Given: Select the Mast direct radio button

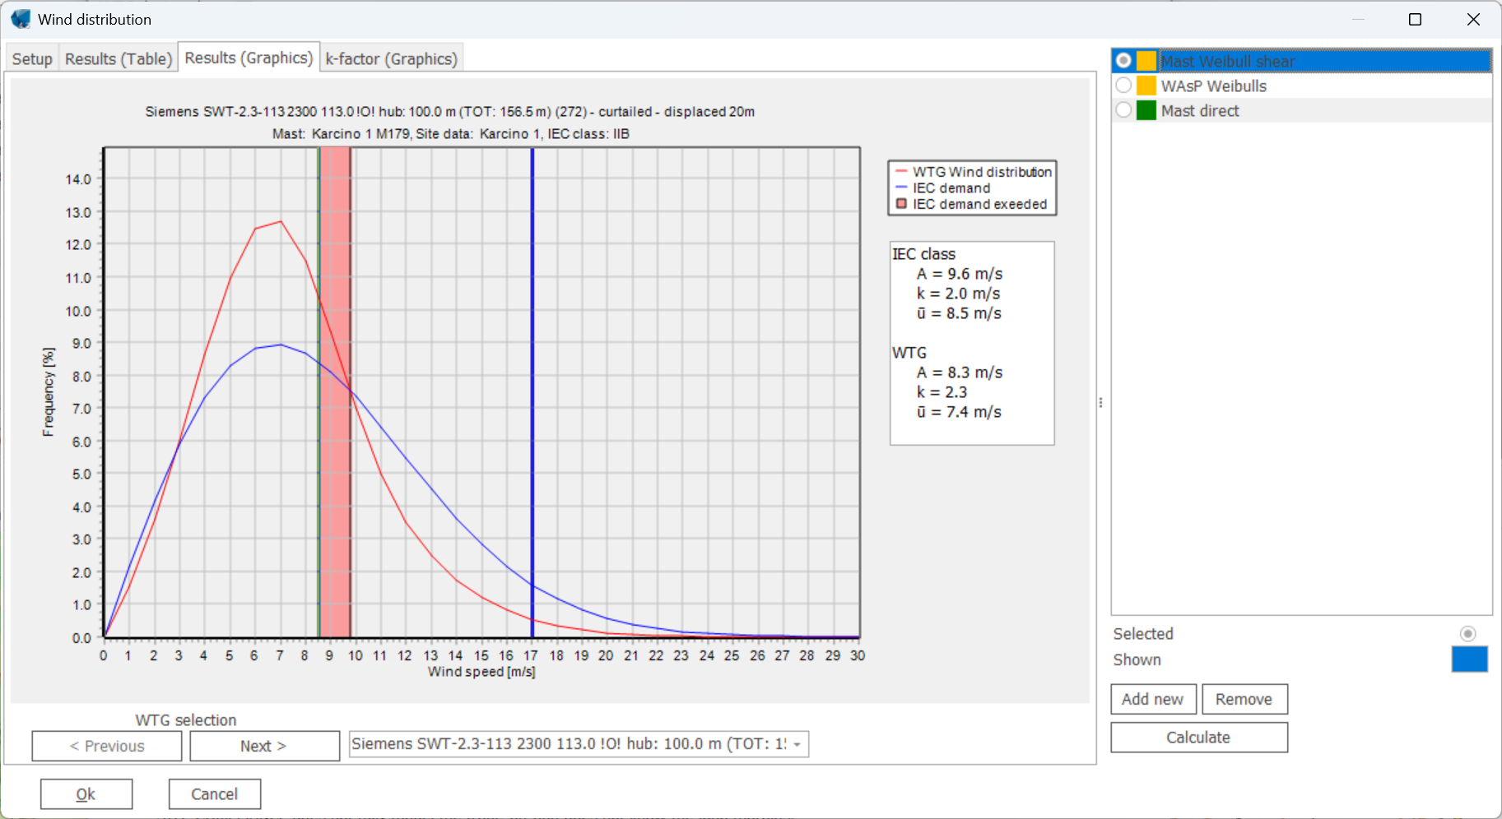Looking at the screenshot, I should [1123, 110].
